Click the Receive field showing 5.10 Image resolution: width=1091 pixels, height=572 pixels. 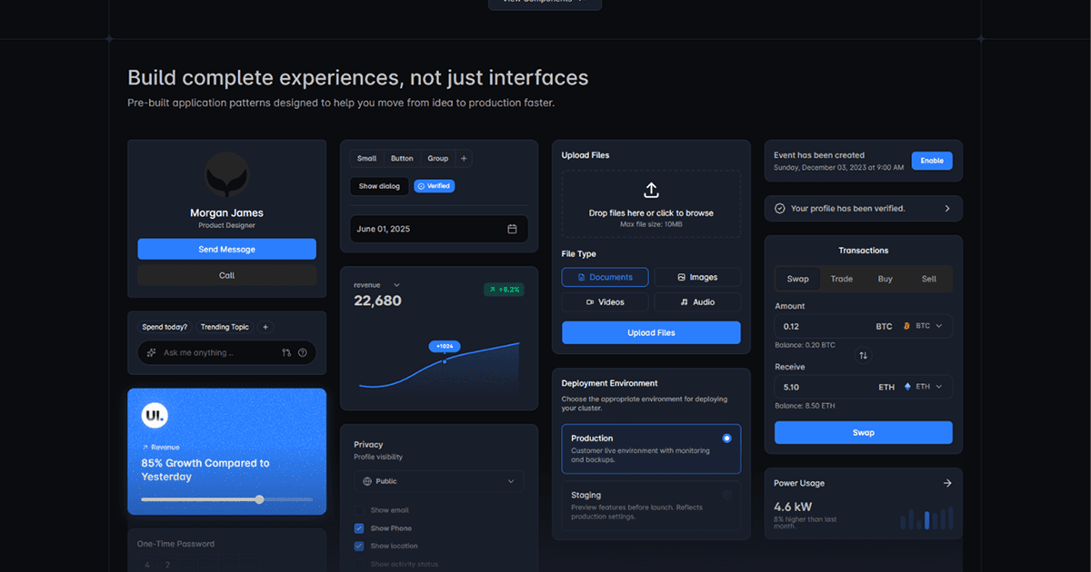pos(864,387)
